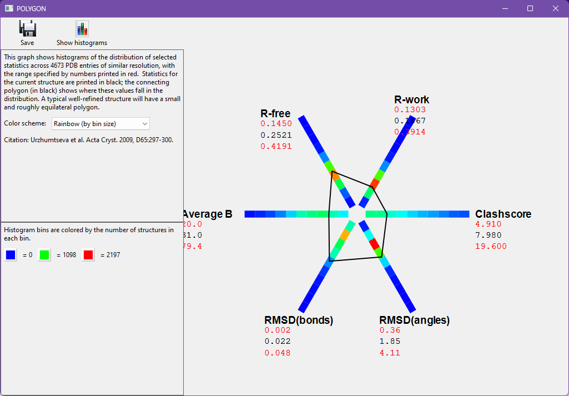Close the POLYGON window
The image size is (569, 396).
[556, 8]
